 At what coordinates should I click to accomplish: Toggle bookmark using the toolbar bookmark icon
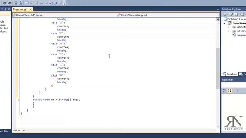click(27, 3)
